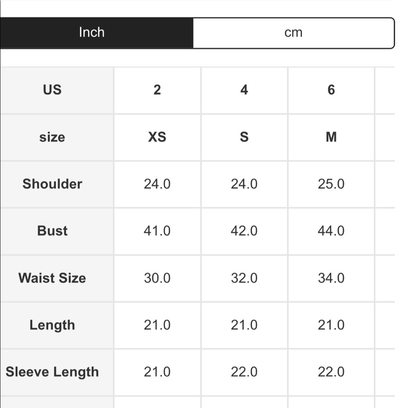Click the US size 2 column header
The height and width of the screenshot is (408, 408).
click(157, 90)
